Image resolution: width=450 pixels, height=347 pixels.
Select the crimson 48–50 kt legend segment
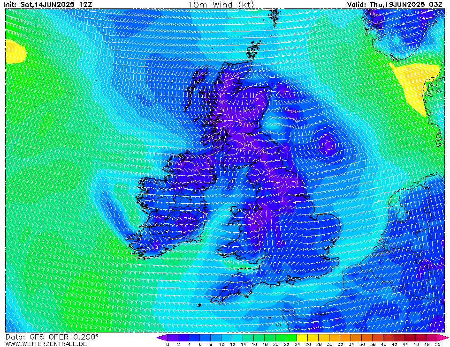[432, 338]
